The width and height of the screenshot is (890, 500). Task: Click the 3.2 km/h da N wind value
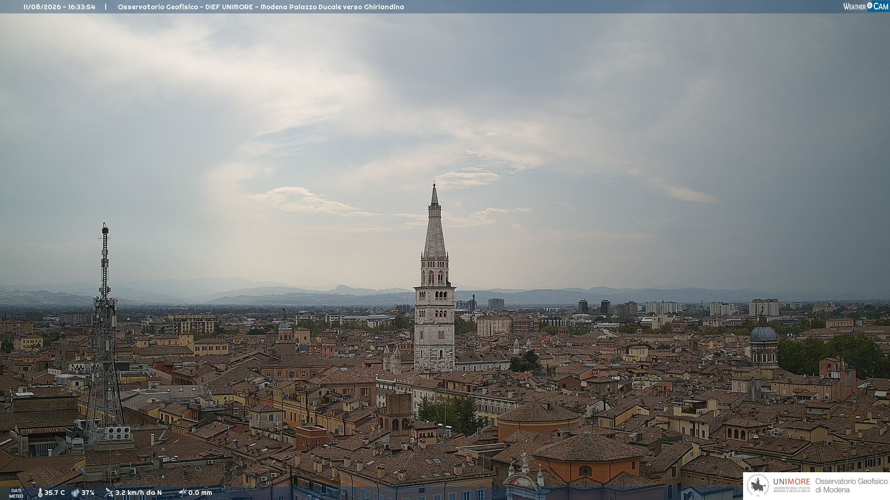point(139,493)
